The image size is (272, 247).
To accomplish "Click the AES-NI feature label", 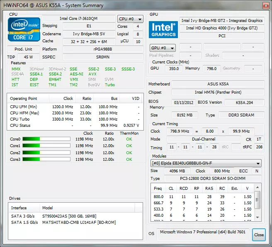I will (x=76, y=74).
